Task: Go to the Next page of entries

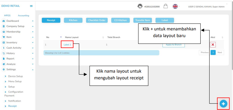Action: 220,52
